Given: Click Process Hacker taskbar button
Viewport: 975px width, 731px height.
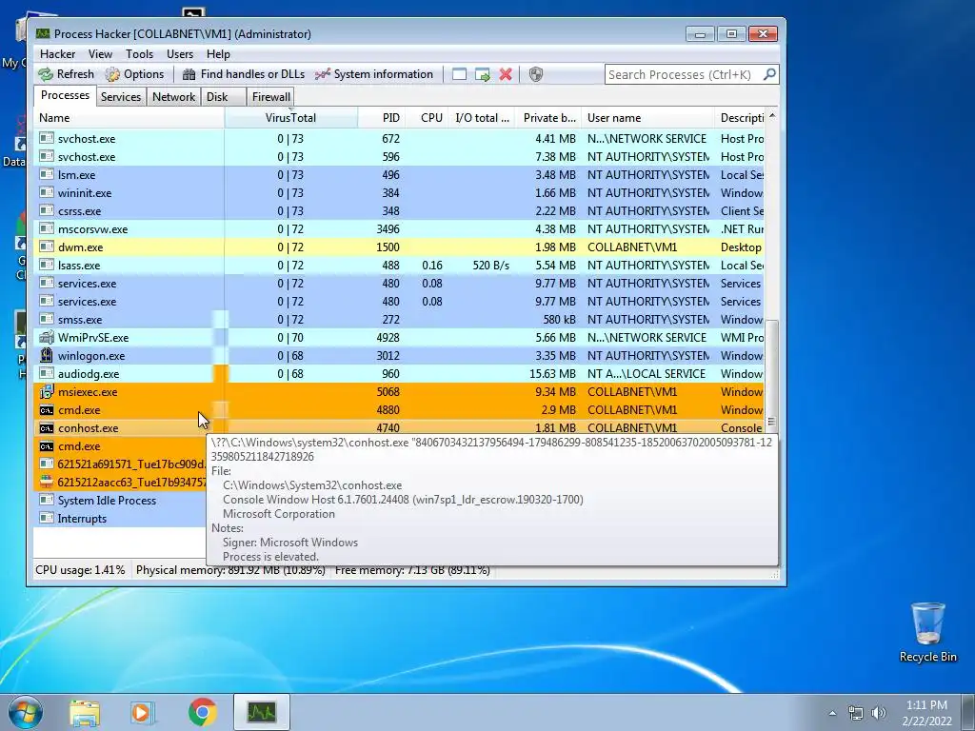Looking at the screenshot, I should coord(261,712).
